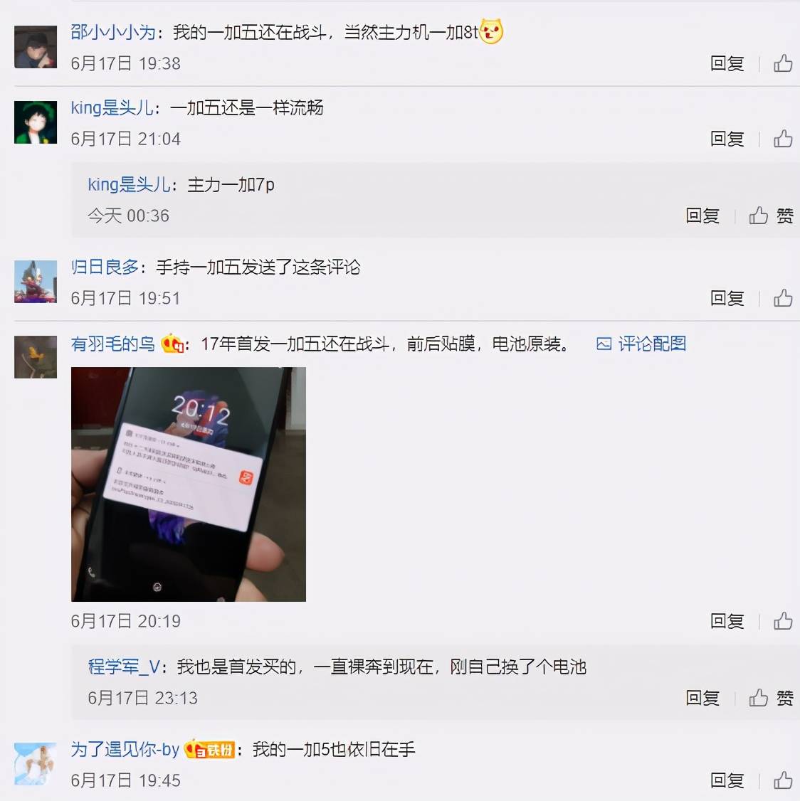Reply to king是头儿's 今天 00:36 reply
800x801 pixels.
[702, 216]
